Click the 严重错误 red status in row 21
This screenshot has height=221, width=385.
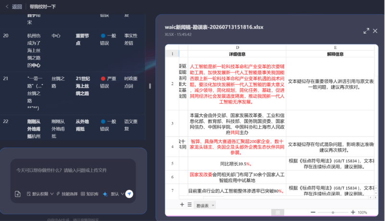pos(108,82)
